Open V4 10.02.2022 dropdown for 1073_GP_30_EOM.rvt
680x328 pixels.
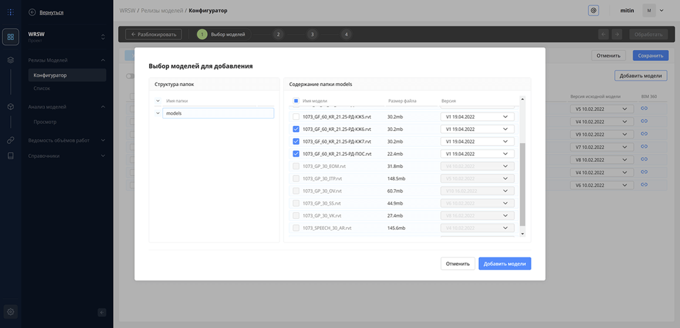coord(477,167)
